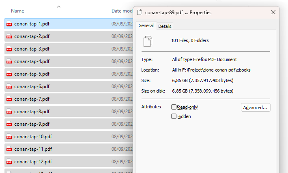Enable the Read-only attribute checkbox

coord(174,107)
